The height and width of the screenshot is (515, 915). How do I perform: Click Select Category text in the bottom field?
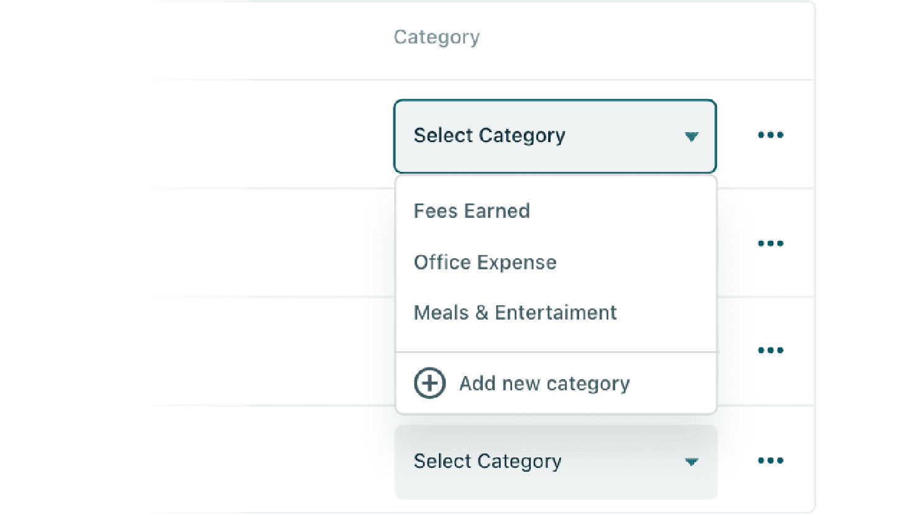tap(487, 461)
